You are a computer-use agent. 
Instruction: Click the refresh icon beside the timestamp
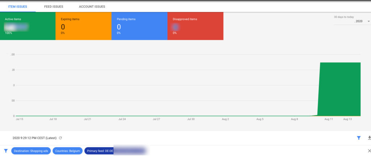(x=61, y=138)
